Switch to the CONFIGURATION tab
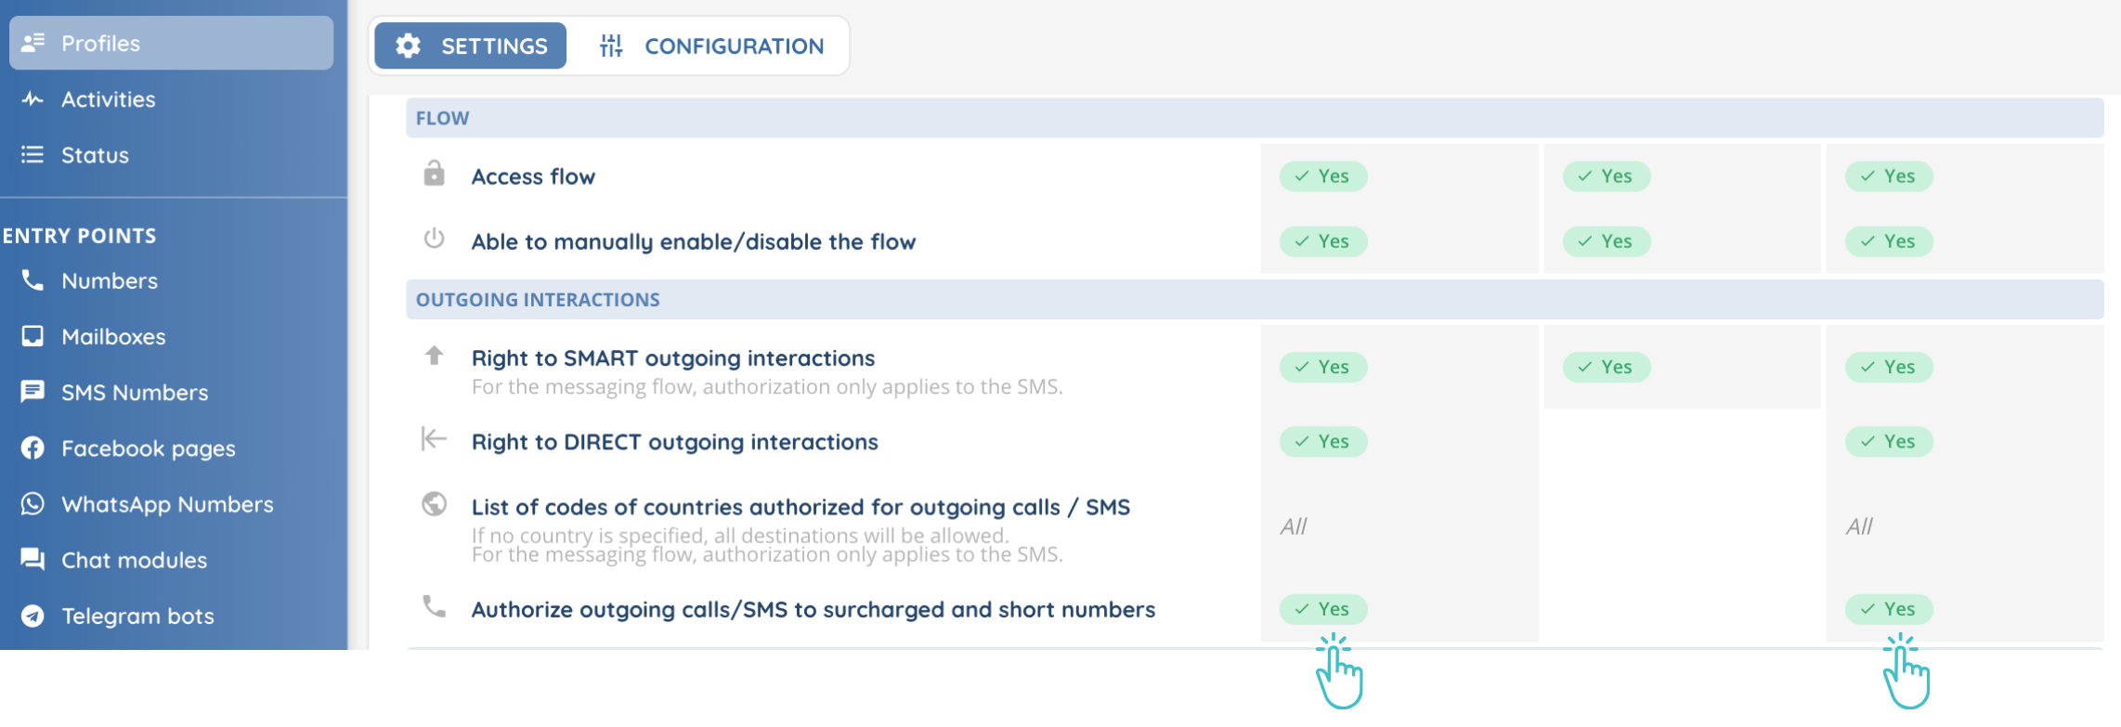The width and height of the screenshot is (2121, 727). click(713, 45)
